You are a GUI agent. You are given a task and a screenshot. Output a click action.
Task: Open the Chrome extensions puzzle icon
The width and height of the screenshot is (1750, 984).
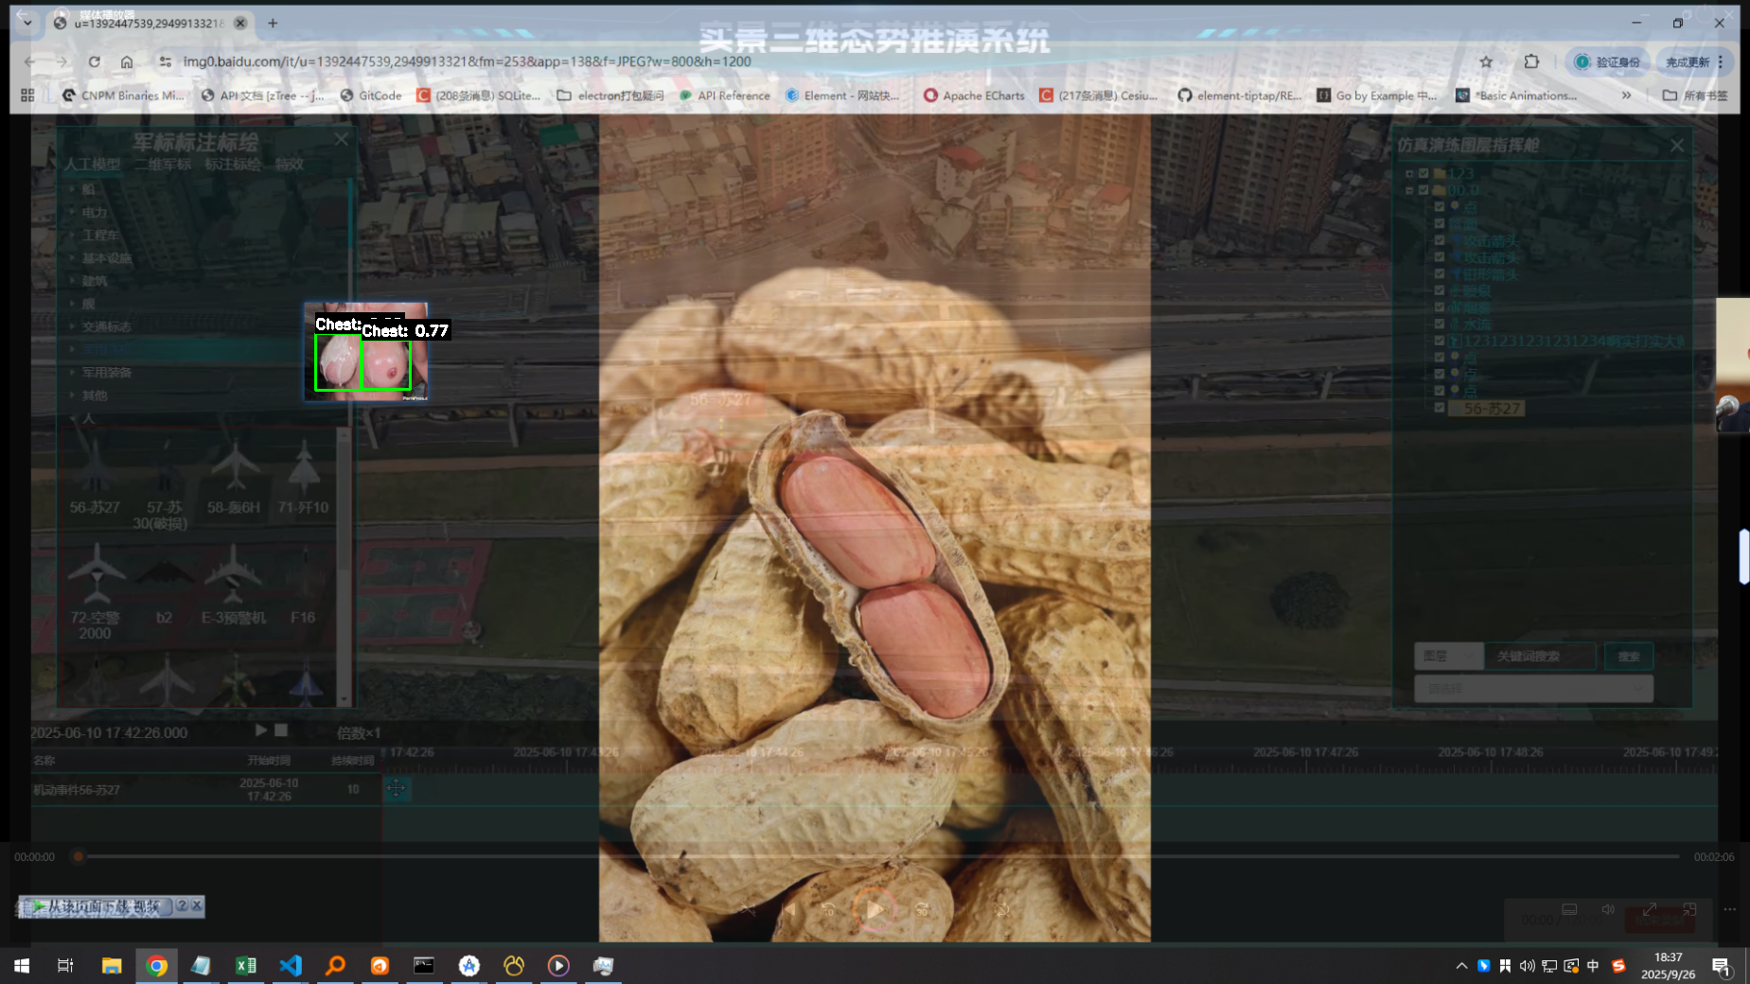[x=1531, y=61]
